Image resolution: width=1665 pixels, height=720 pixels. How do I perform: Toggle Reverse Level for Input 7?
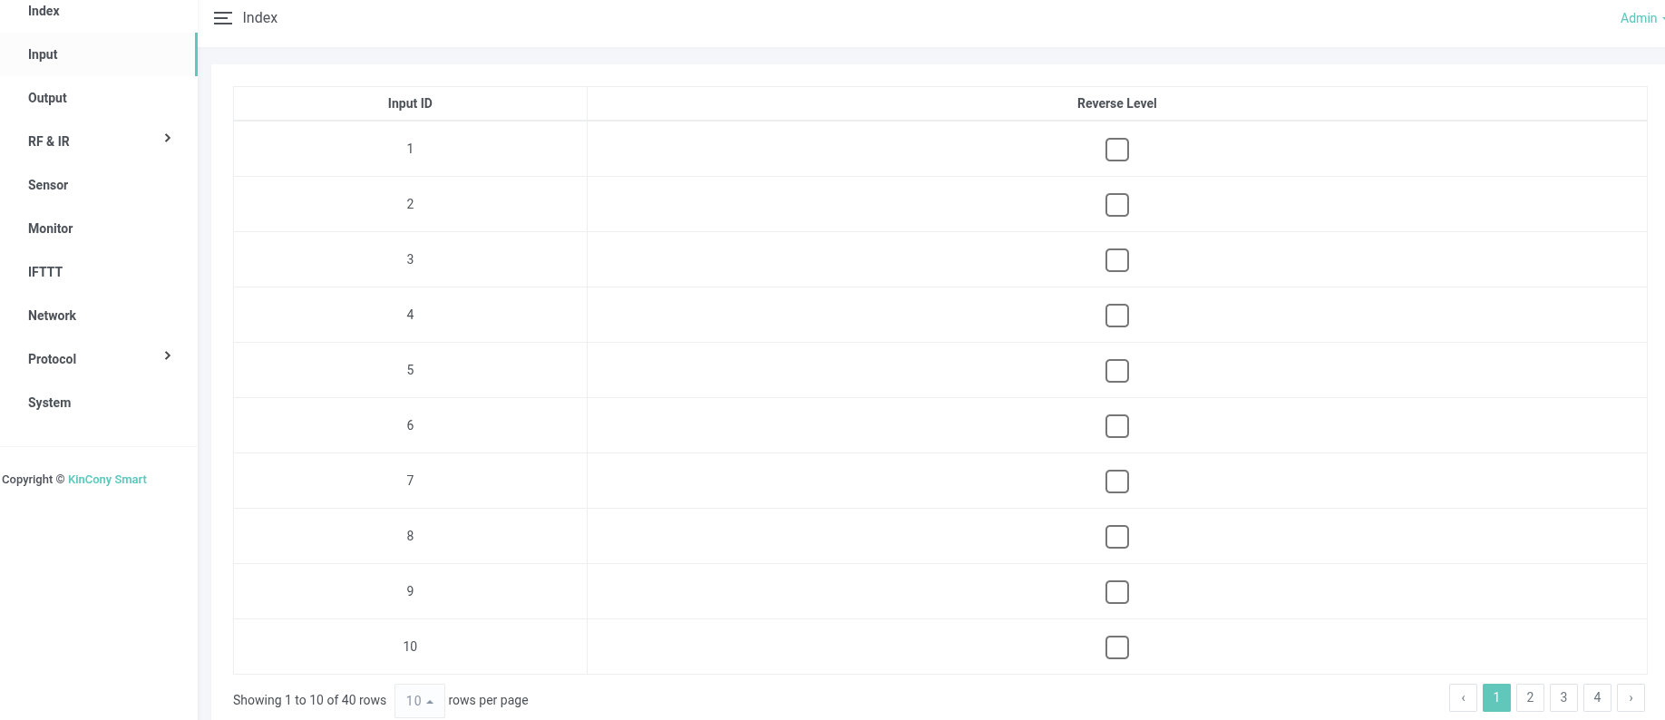(x=1116, y=482)
